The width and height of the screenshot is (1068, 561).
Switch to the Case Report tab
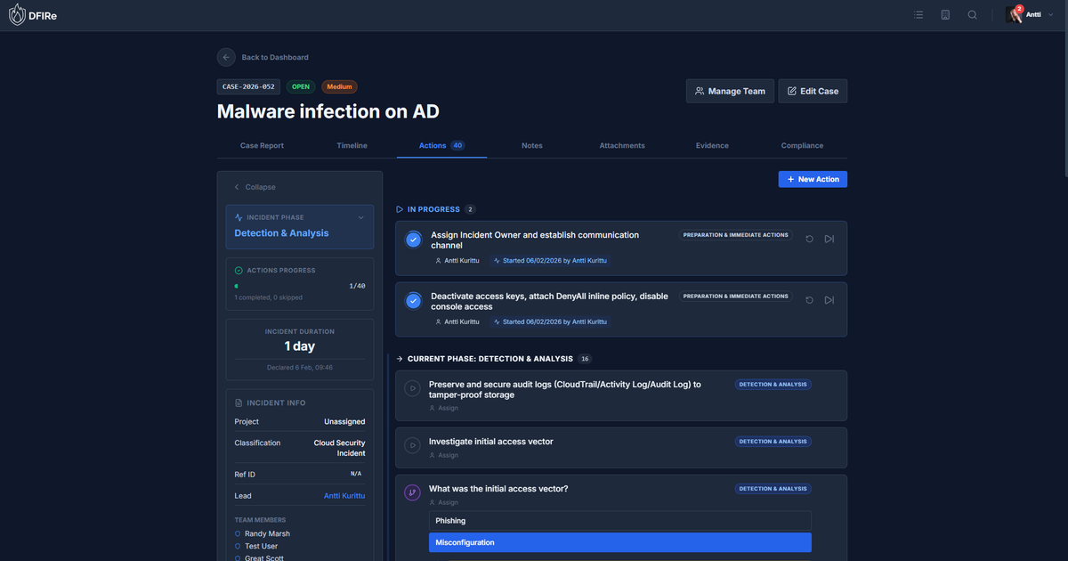(x=262, y=145)
